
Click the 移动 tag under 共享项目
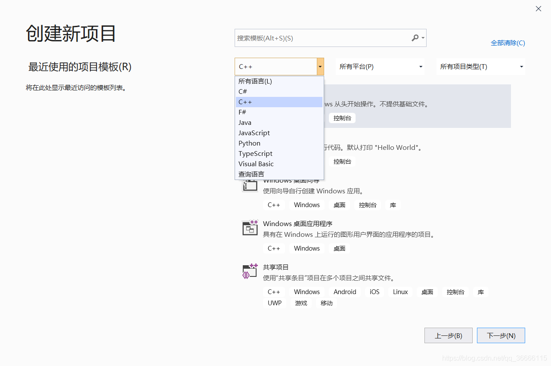[x=327, y=303]
